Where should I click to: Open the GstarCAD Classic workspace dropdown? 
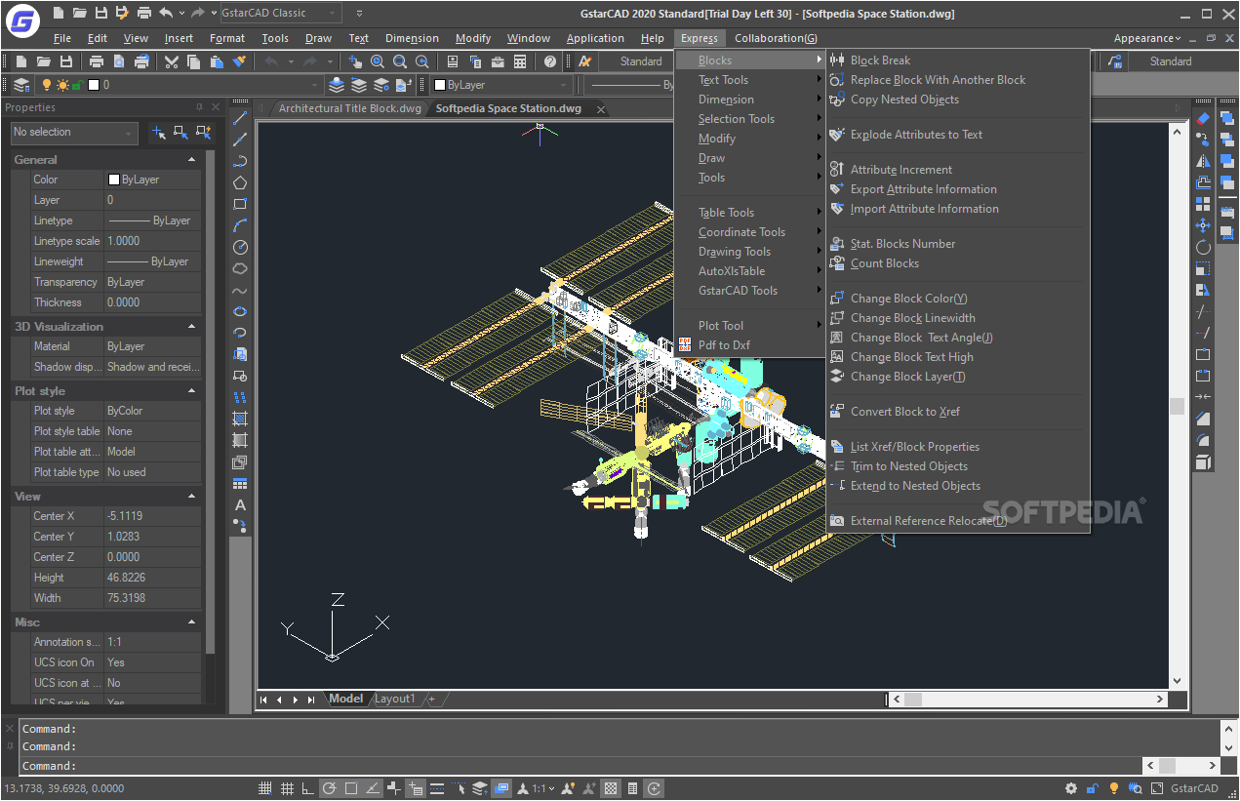pos(280,13)
